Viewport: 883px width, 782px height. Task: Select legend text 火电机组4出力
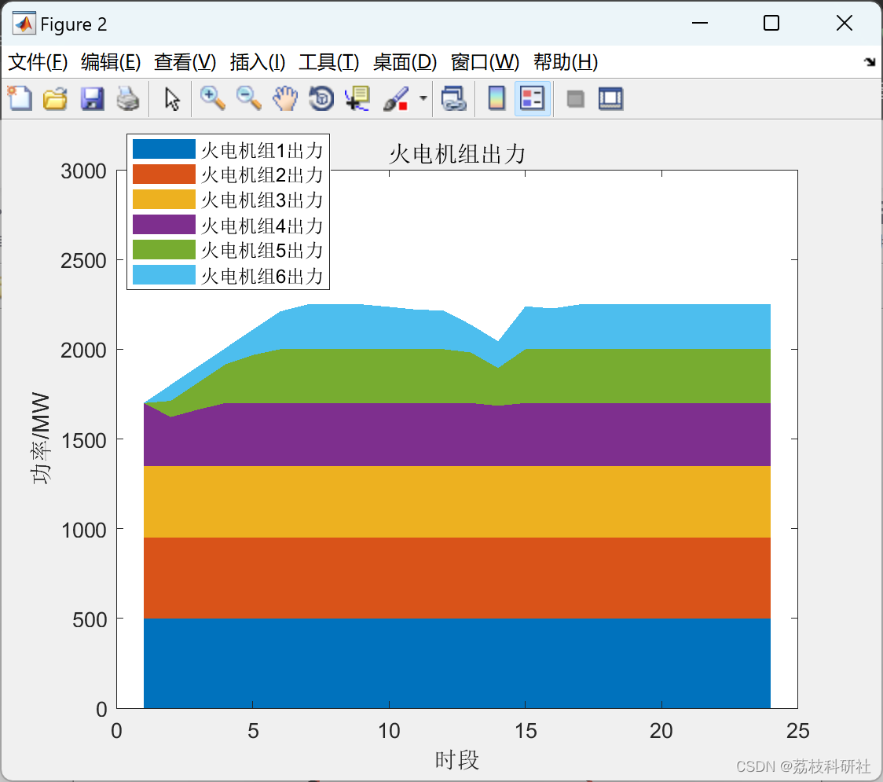[262, 226]
